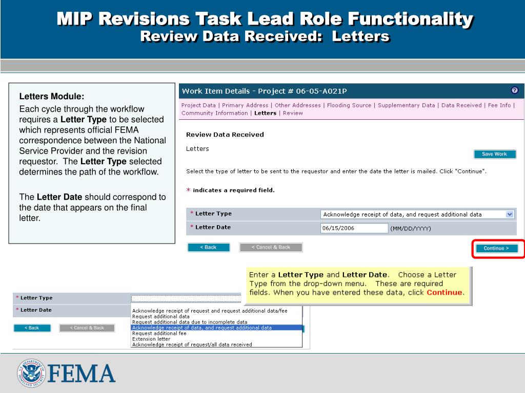Click the Letter Type label in main form
Viewport: 525px width, 393px height.
[x=213, y=213]
